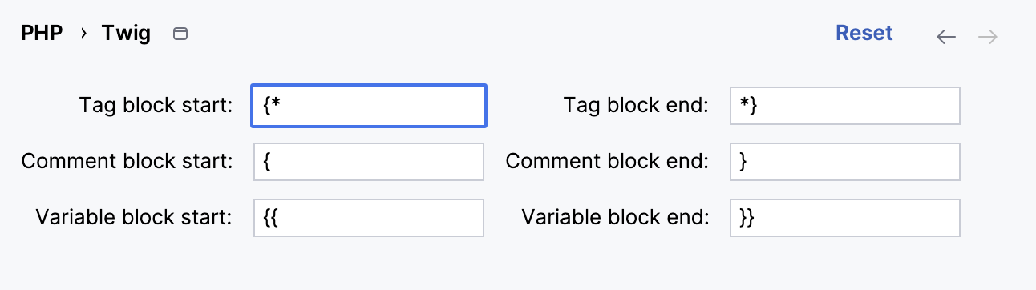Open the PHP breadcrumb item
1036x290 pixels.
[42, 34]
